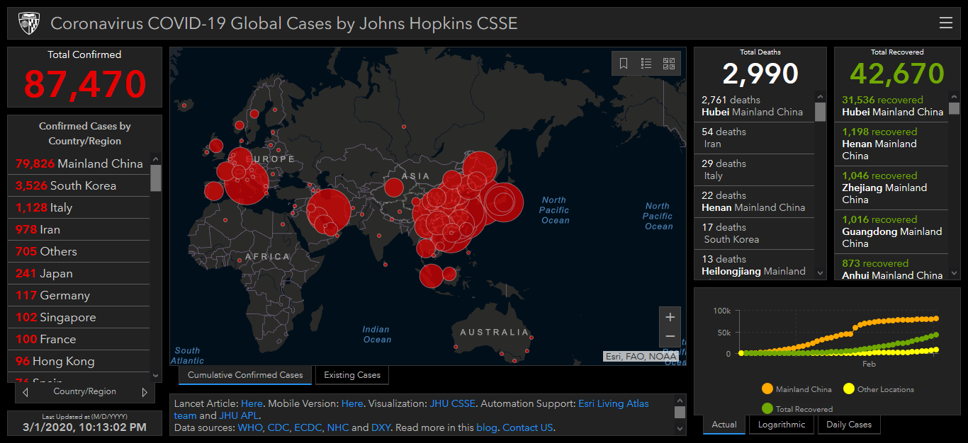968x443 pixels.
Task: Switch to Cumulative Confirmed Cases tab
Action: (x=245, y=375)
